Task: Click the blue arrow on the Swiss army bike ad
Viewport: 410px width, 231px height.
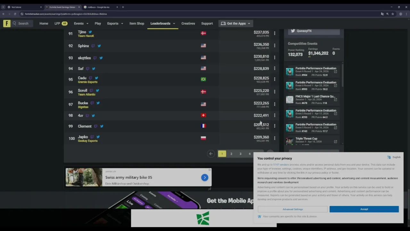Action: point(205,177)
